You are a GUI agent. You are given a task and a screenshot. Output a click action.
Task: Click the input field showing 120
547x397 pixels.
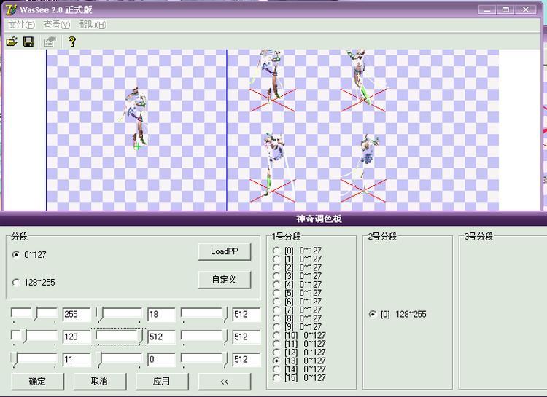[77, 337]
